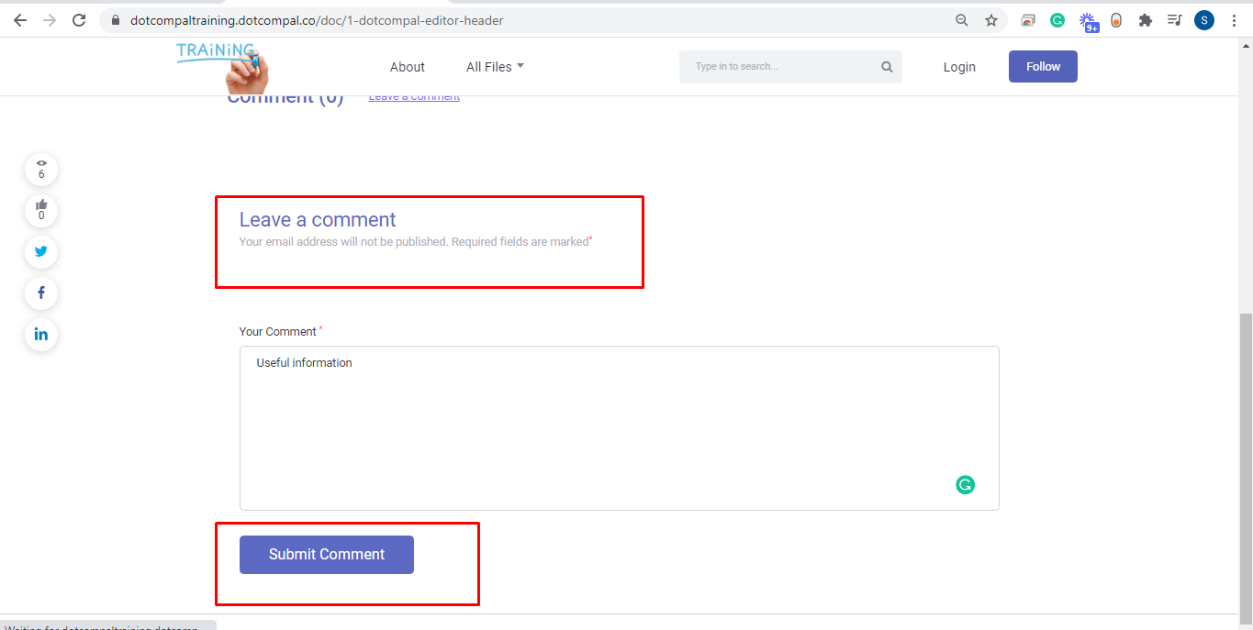Viewport: 1253px width, 630px height.
Task: Open the Grammarly extension icon in toolbar
Action: (1057, 20)
